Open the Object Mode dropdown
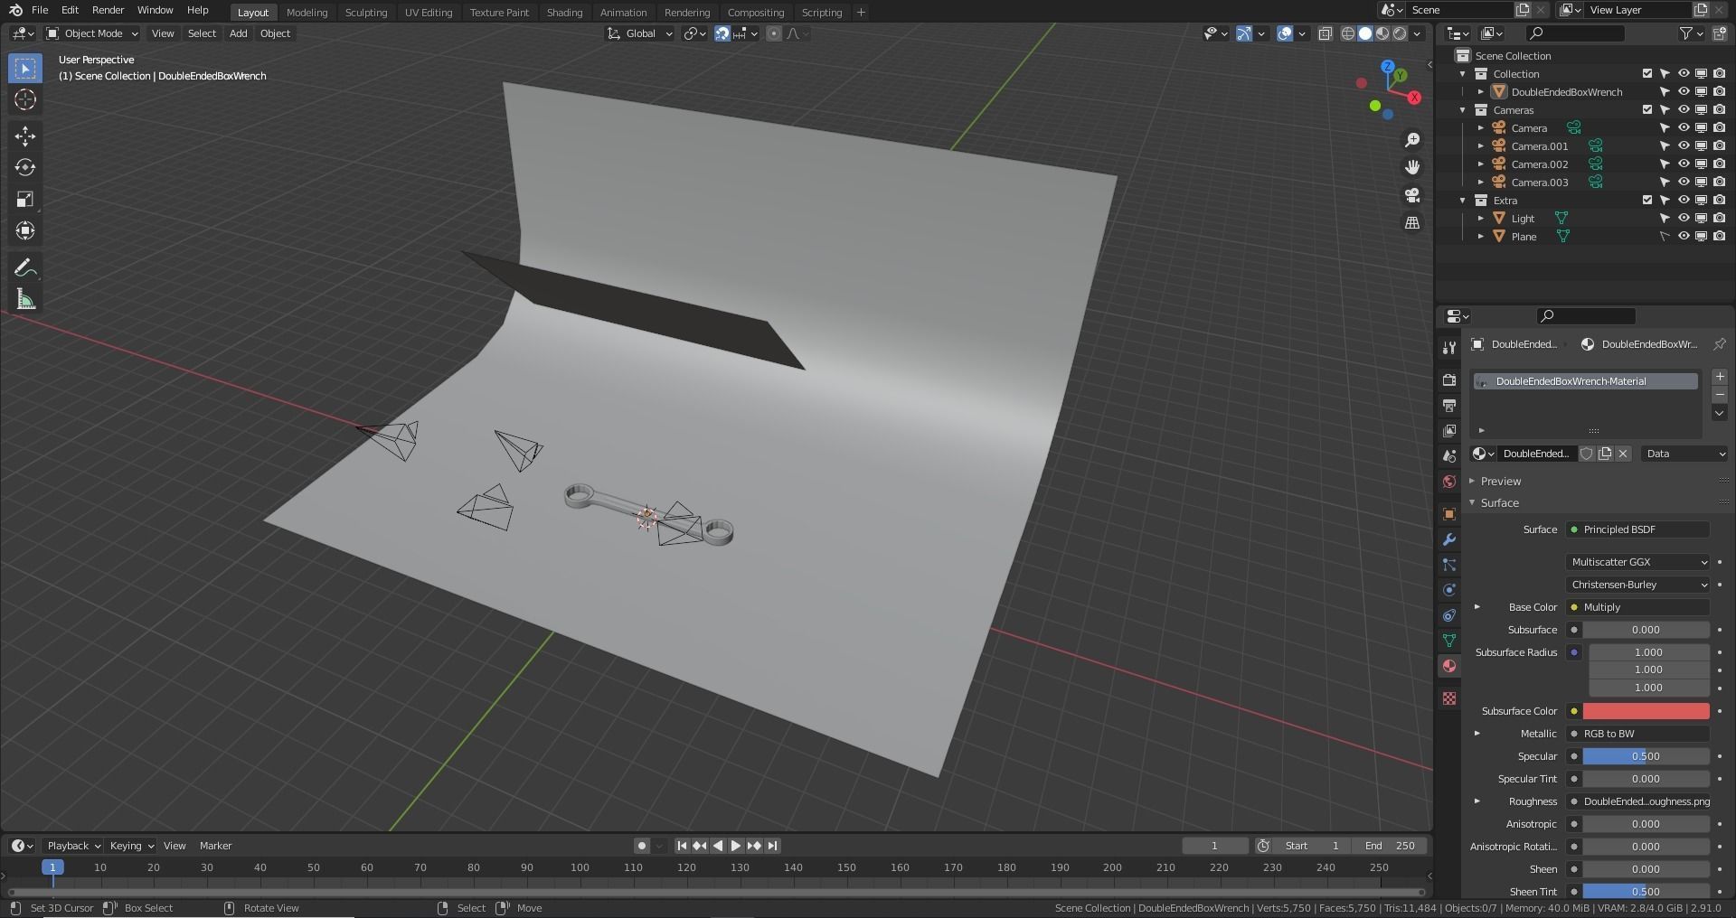Viewport: 1736px width, 918px height. tap(90, 33)
